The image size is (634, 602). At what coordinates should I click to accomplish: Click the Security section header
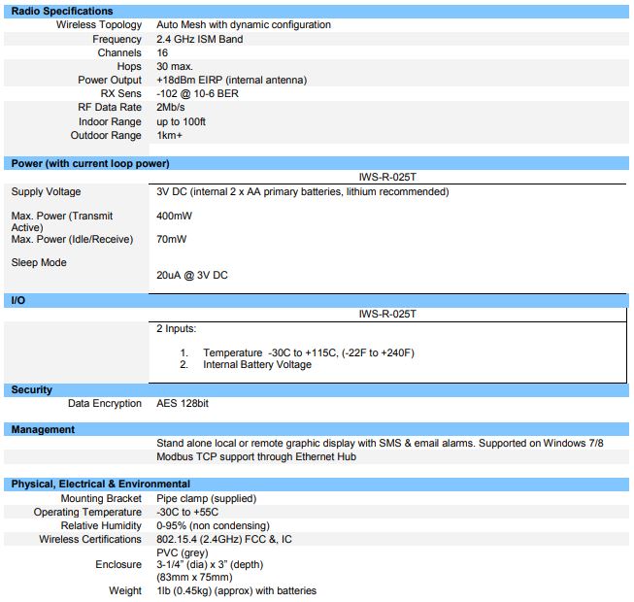tap(32, 389)
